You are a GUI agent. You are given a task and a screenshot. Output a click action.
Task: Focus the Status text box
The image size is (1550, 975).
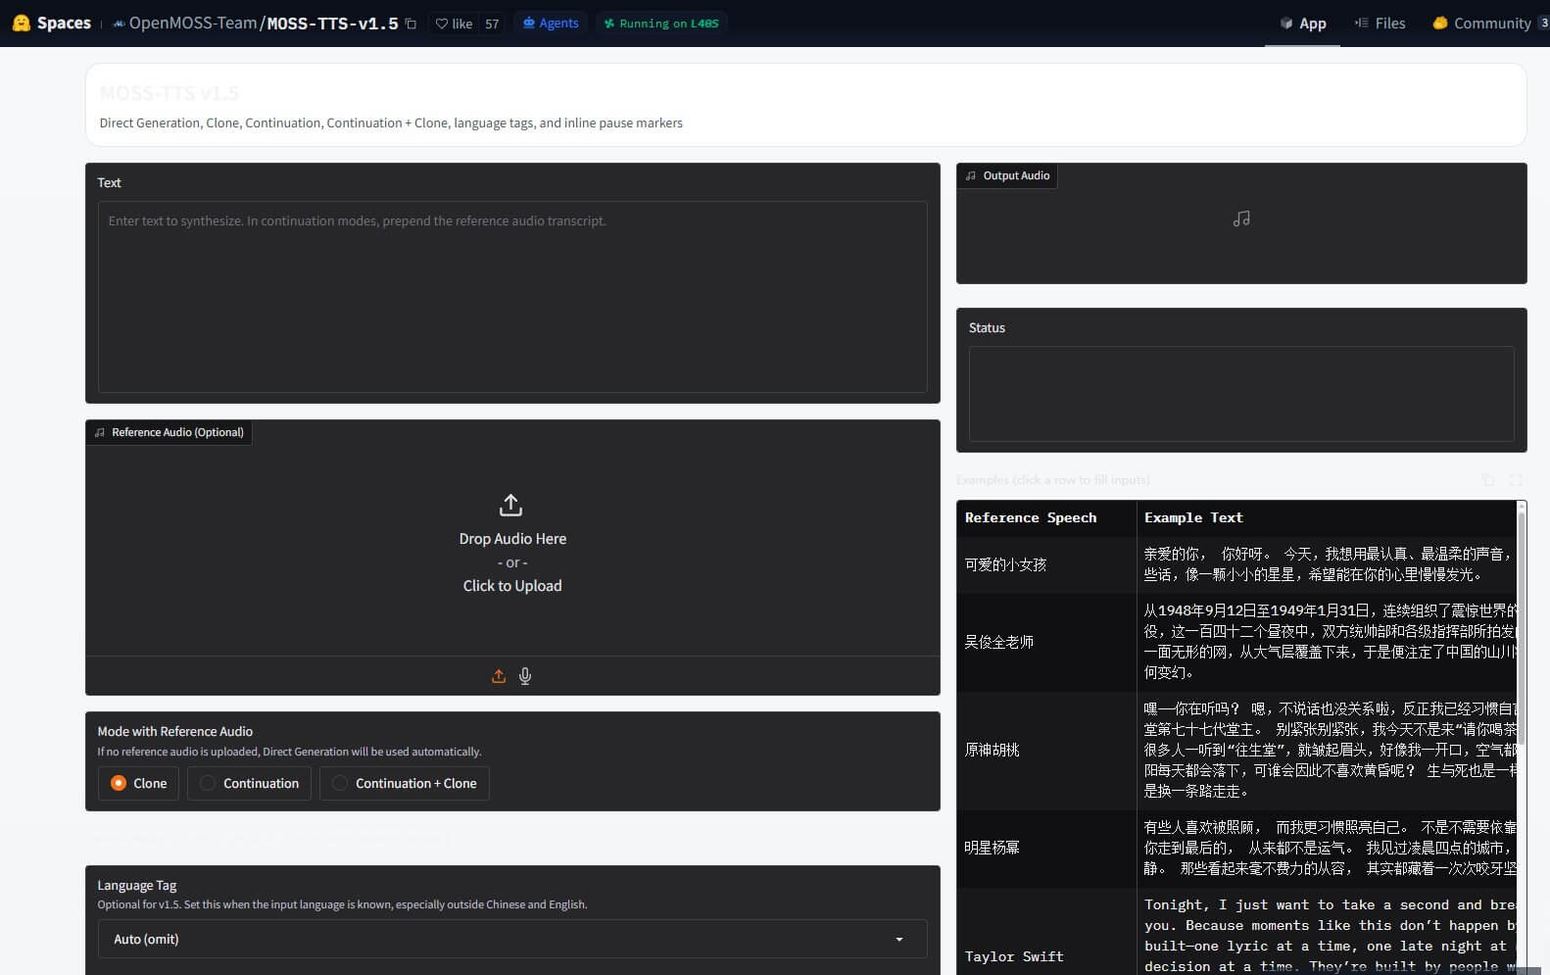click(x=1241, y=394)
